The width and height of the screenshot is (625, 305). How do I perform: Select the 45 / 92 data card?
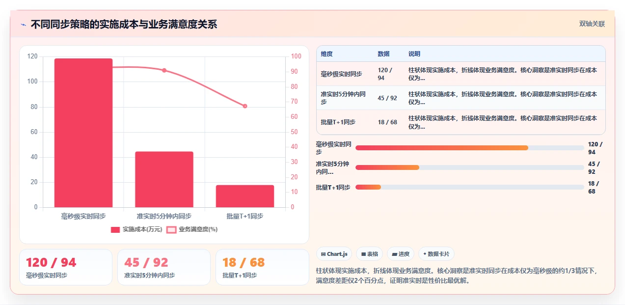coord(164,267)
